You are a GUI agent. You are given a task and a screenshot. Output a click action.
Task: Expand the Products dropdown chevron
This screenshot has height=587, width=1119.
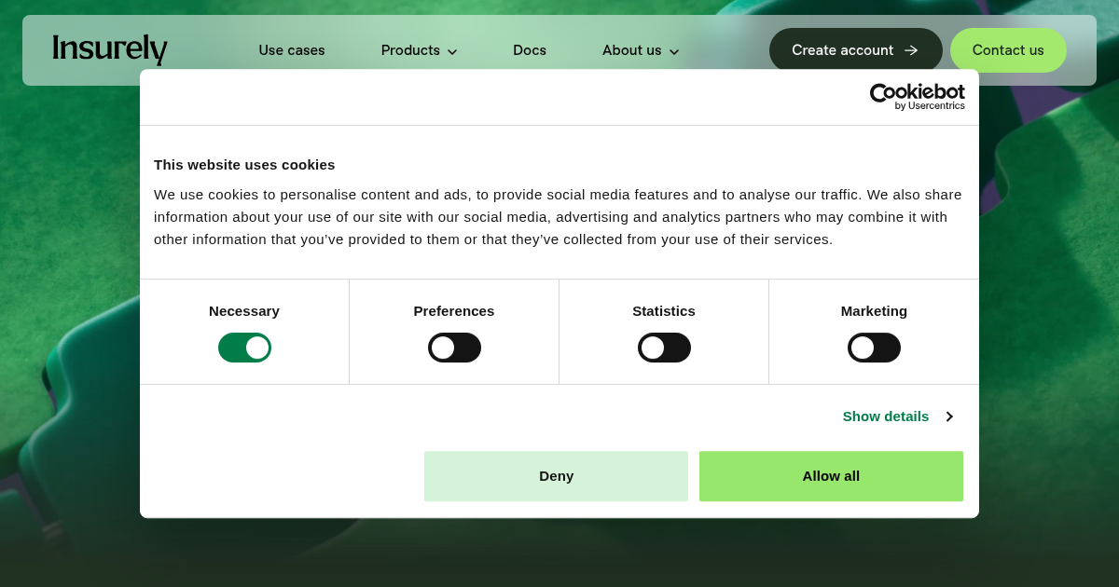pos(452,51)
